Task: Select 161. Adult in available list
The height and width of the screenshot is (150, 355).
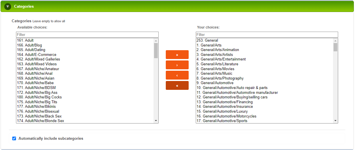Action: coord(85,40)
